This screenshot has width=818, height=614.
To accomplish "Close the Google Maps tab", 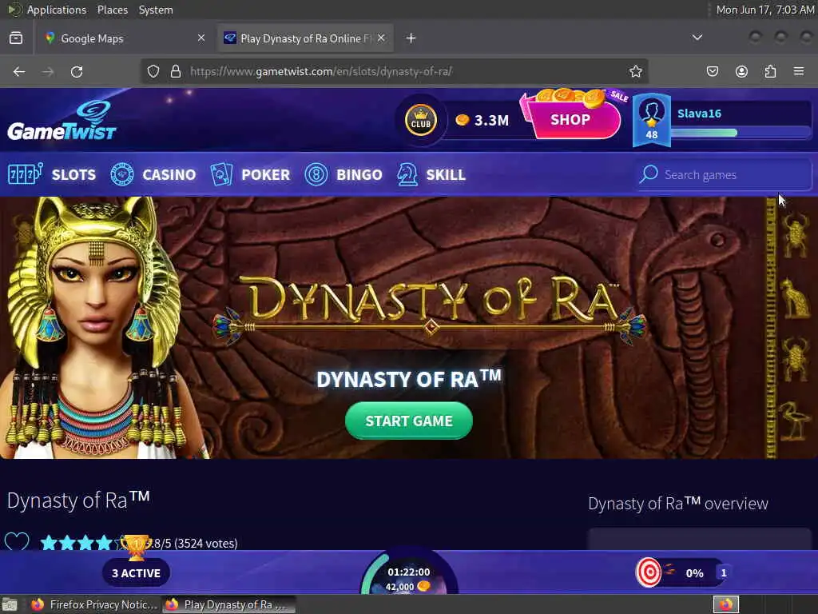I will (x=201, y=38).
